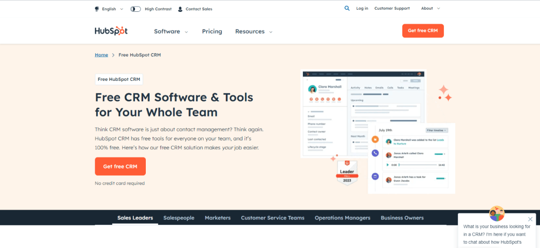This screenshot has height=248, width=540.
Task: Click the Clara Marshall avatar
Action: (312, 89)
